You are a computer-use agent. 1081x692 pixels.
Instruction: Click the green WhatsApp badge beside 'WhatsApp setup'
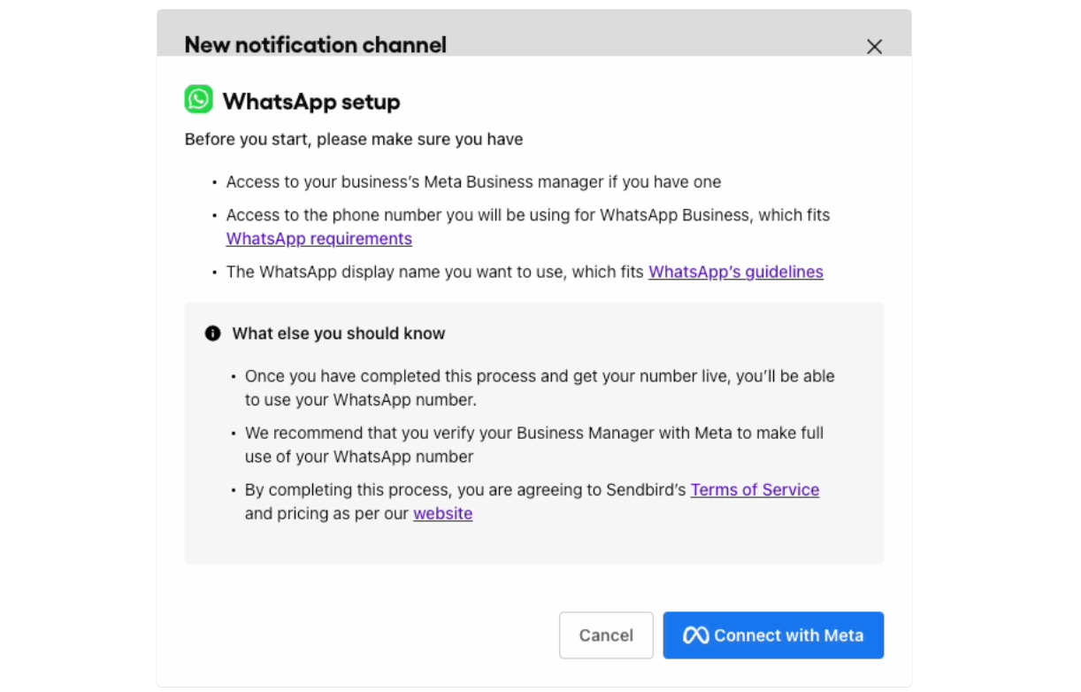click(198, 98)
